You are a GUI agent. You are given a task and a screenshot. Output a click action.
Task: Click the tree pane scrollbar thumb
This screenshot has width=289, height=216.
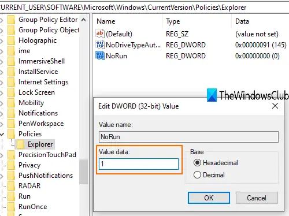coord(83,172)
